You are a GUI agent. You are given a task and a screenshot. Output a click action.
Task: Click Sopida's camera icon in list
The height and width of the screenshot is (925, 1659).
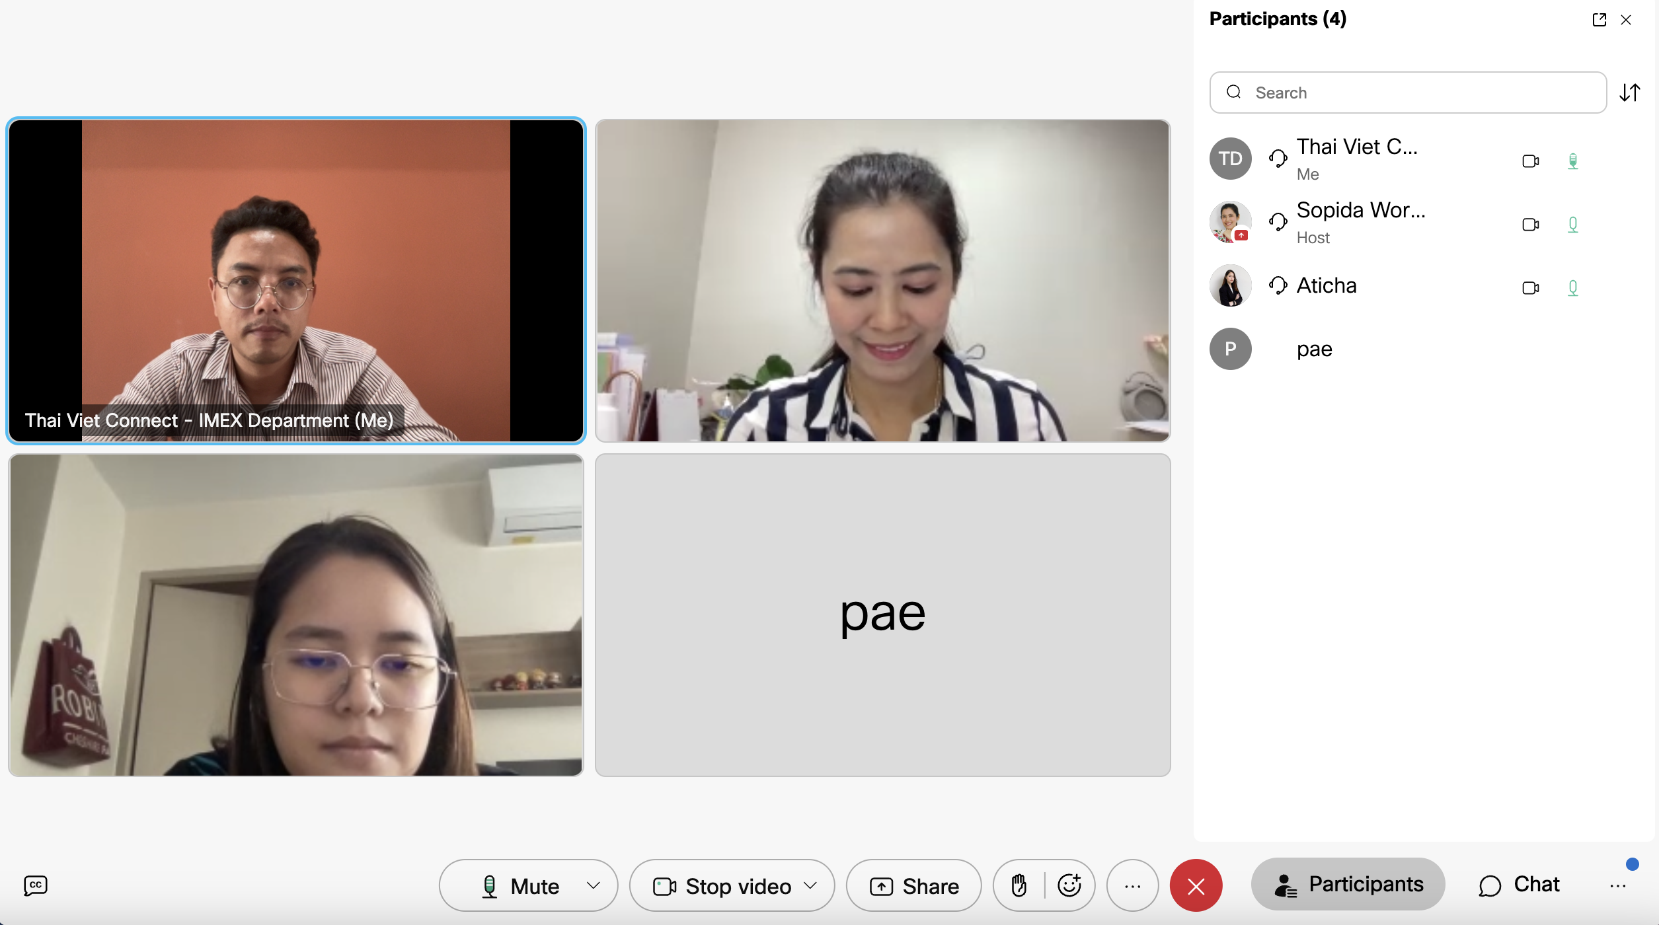[1530, 225]
